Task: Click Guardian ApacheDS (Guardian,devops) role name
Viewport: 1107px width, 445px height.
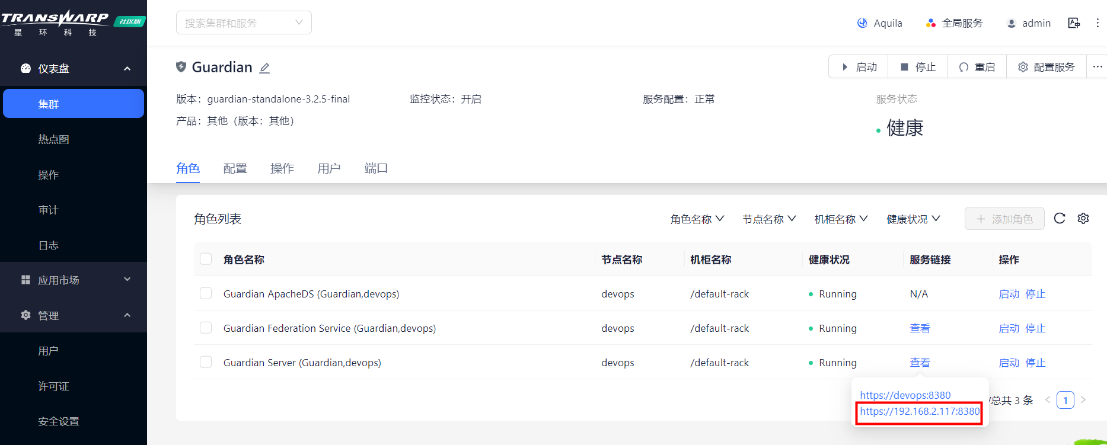Action: pyautogui.click(x=311, y=294)
